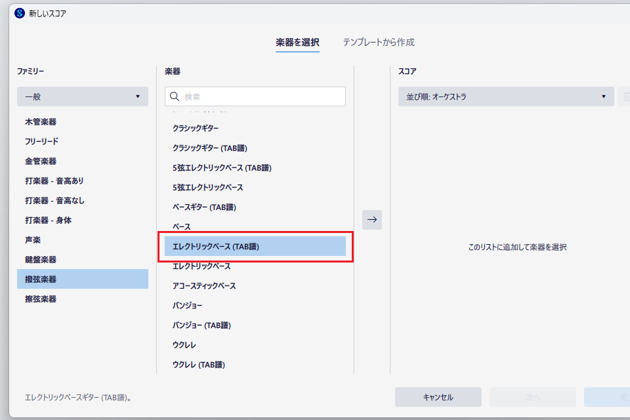
Task: Select 鍵盤楽器 family
Action: [x=41, y=260]
